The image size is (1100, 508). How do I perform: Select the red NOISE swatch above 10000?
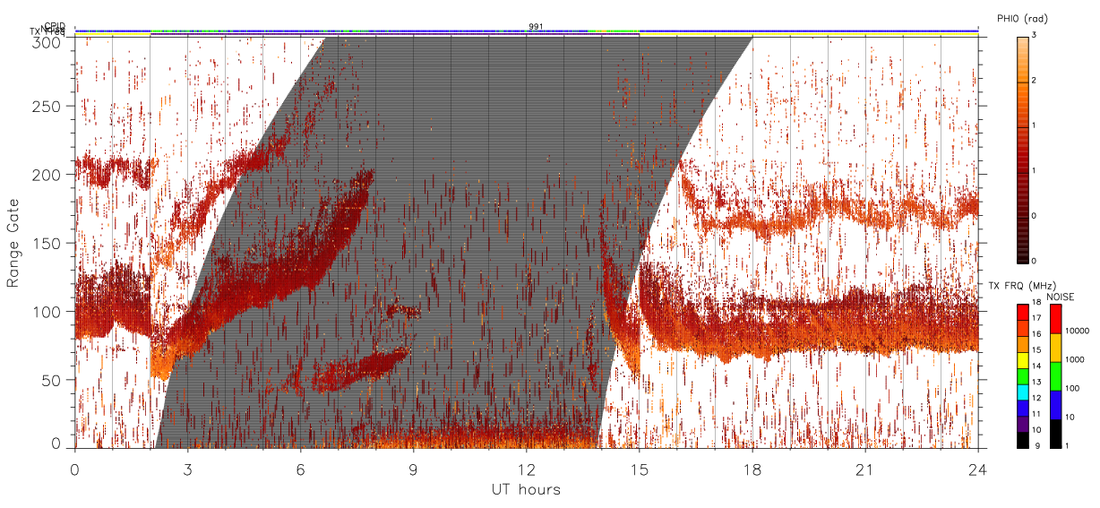1055,319
